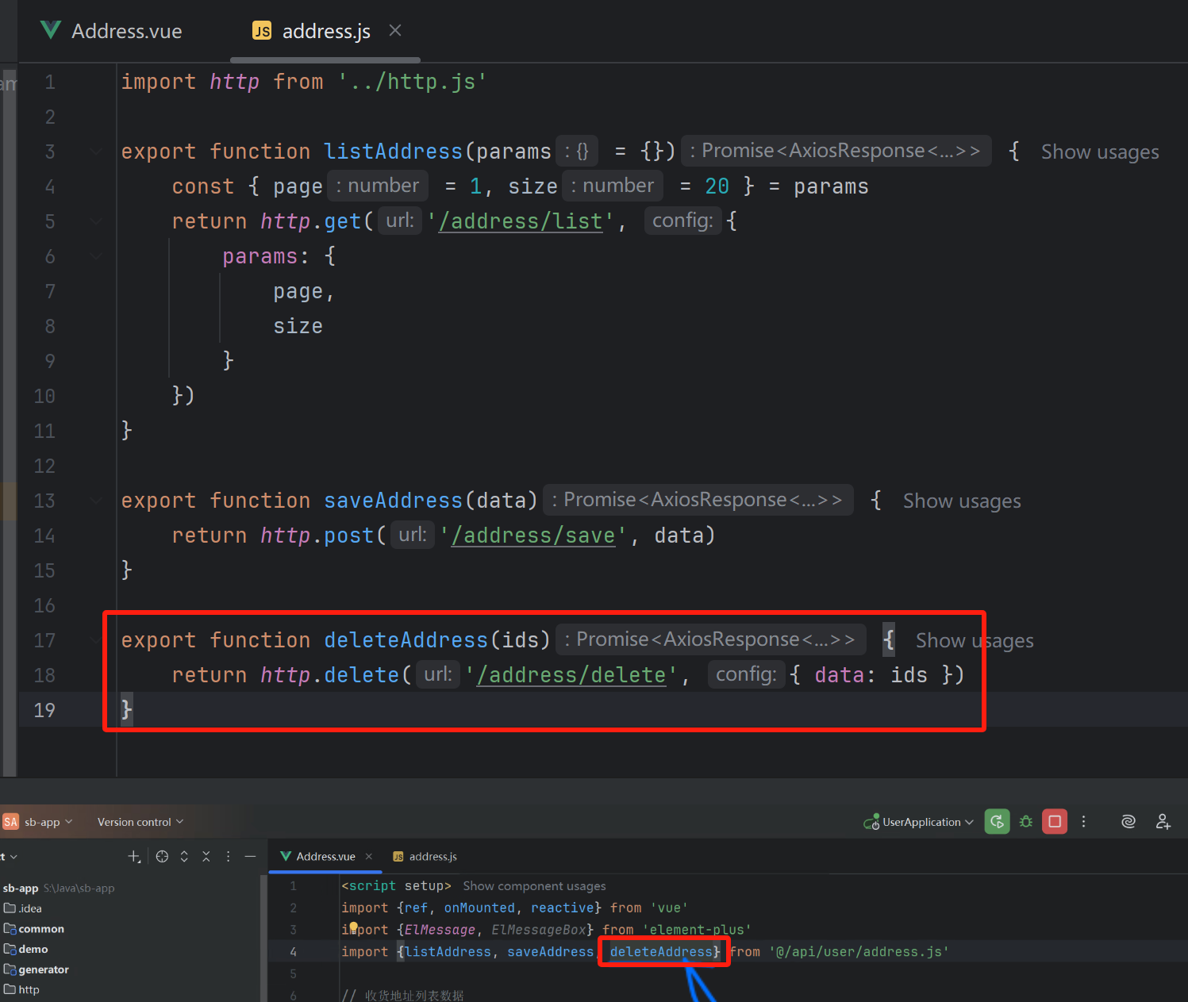Open the '/address/save' URL link
The height and width of the screenshot is (1002, 1188).
pos(533,536)
